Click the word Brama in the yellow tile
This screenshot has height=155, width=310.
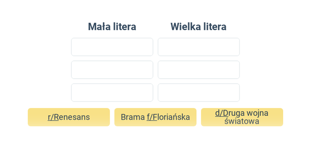click(x=133, y=117)
